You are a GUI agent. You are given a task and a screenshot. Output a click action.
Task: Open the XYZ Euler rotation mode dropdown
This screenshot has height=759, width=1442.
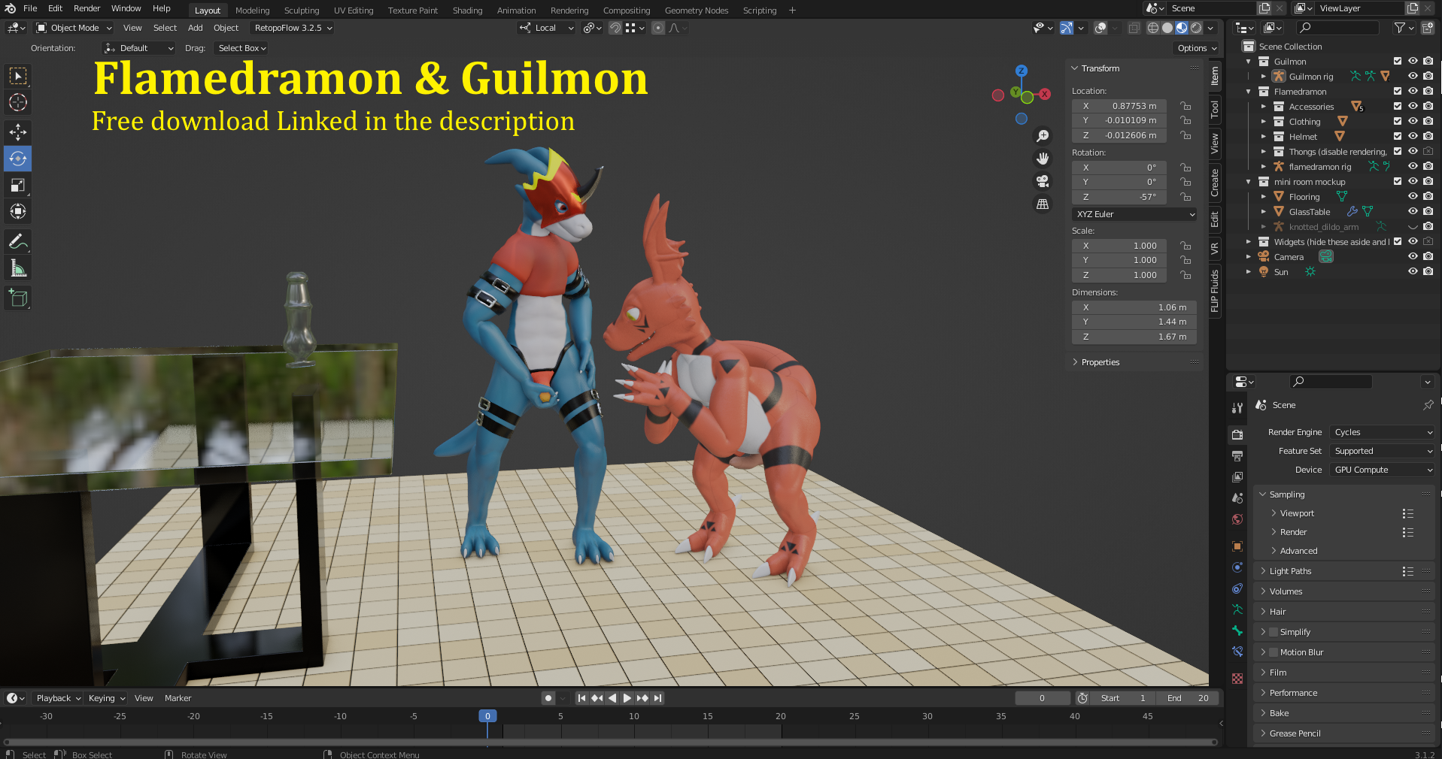tap(1134, 214)
